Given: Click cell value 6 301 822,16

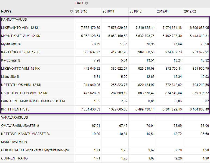Looking at the screenshot, I should point(172,109).
